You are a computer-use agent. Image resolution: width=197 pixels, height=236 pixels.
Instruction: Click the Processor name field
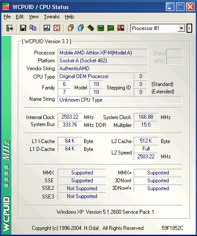pyautogui.click(x=103, y=53)
